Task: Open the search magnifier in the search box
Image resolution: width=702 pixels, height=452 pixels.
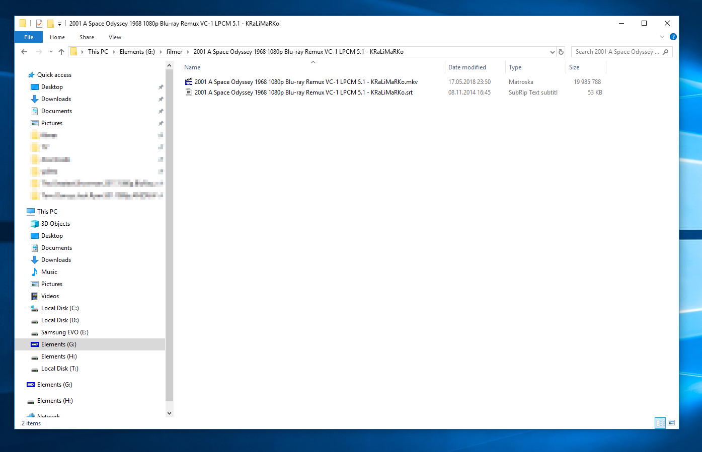Action: 665,51
